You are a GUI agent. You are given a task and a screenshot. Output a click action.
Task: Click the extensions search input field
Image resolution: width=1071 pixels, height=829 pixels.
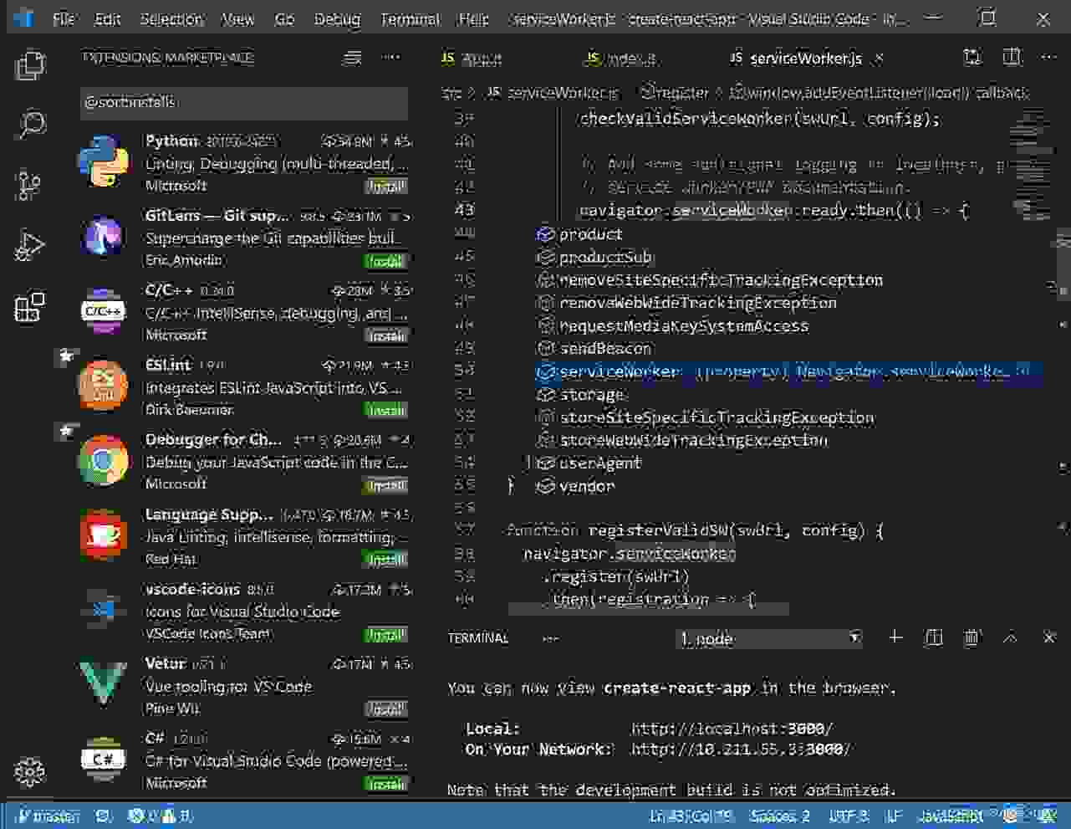[x=244, y=103]
